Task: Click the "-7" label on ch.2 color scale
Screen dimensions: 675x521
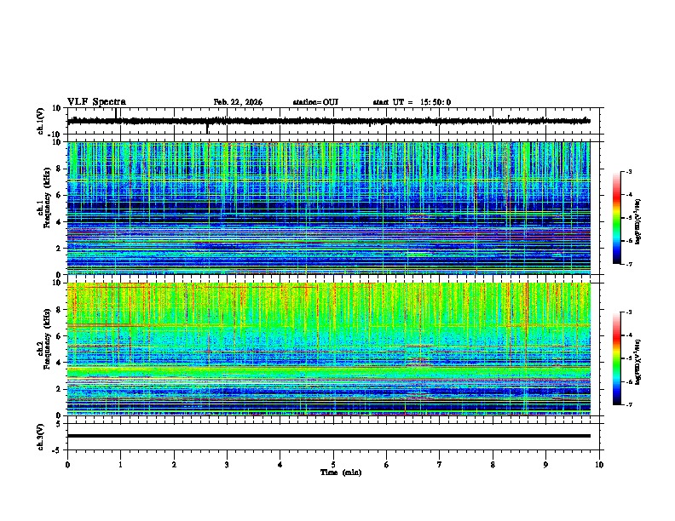Action: point(629,405)
